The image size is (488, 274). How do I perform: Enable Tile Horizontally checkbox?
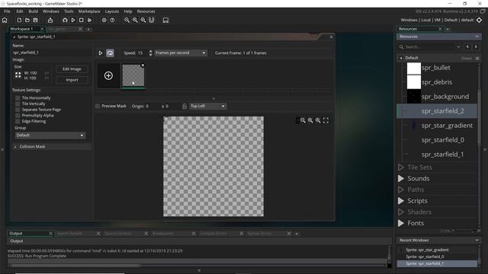pyautogui.click(x=18, y=98)
